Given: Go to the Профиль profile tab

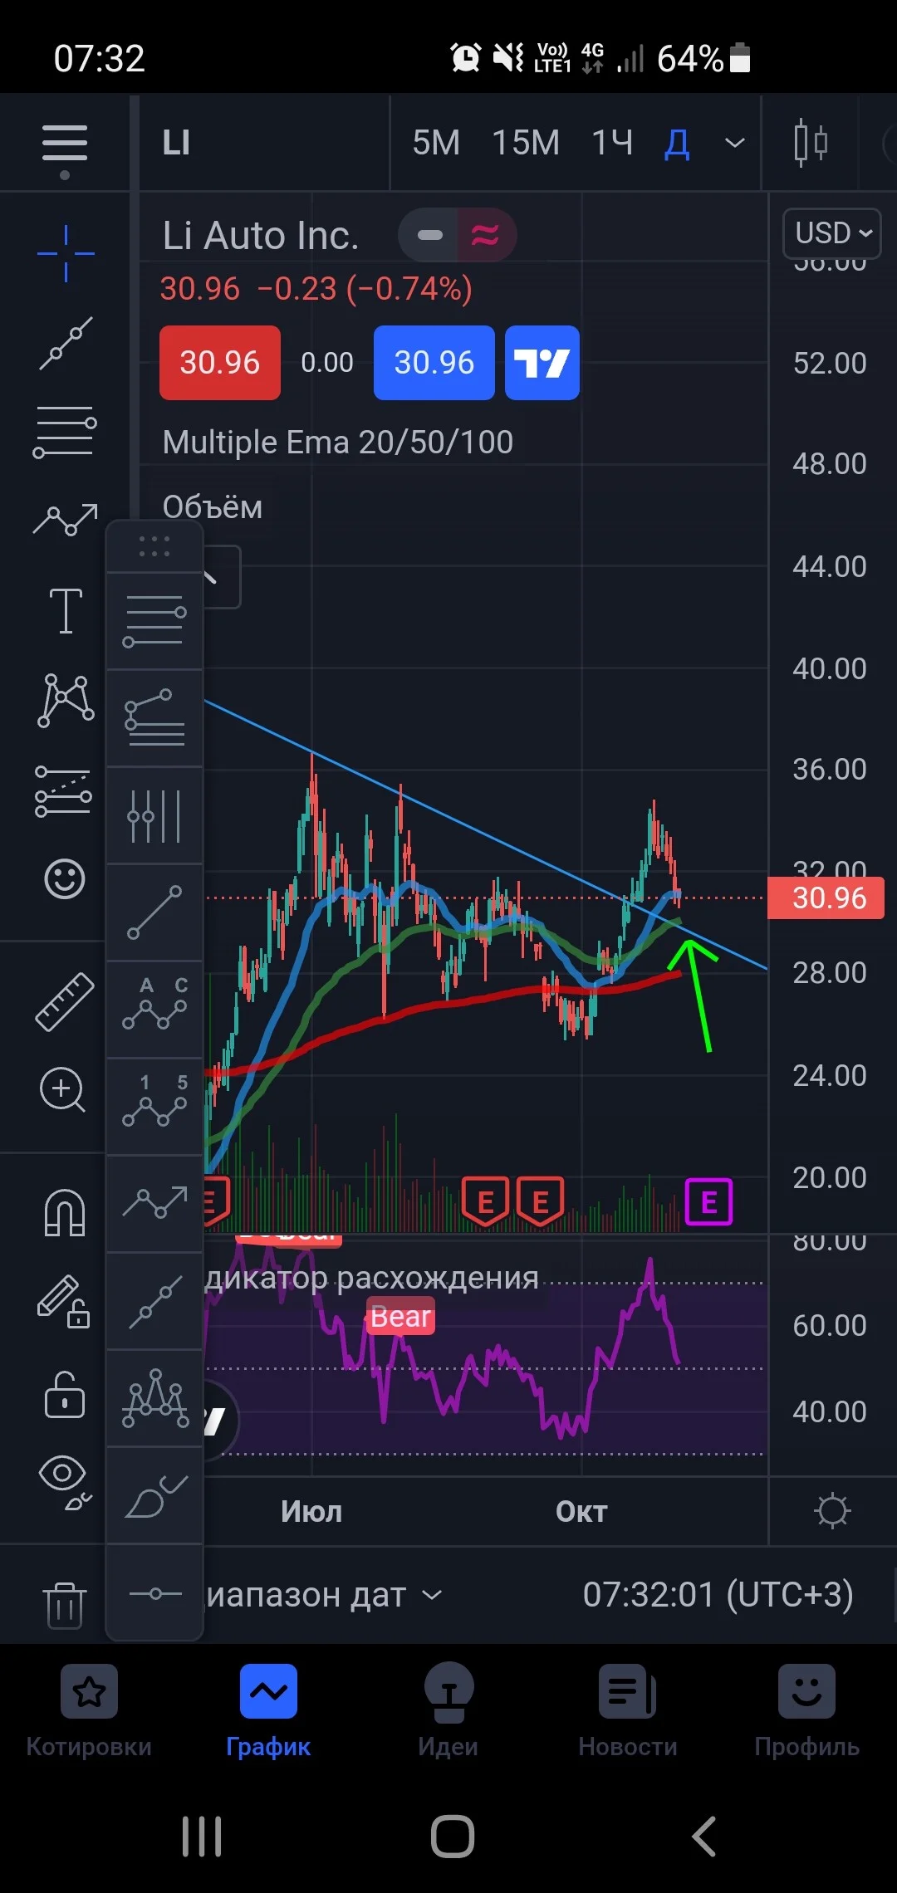Looking at the screenshot, I should point(806,1712).
